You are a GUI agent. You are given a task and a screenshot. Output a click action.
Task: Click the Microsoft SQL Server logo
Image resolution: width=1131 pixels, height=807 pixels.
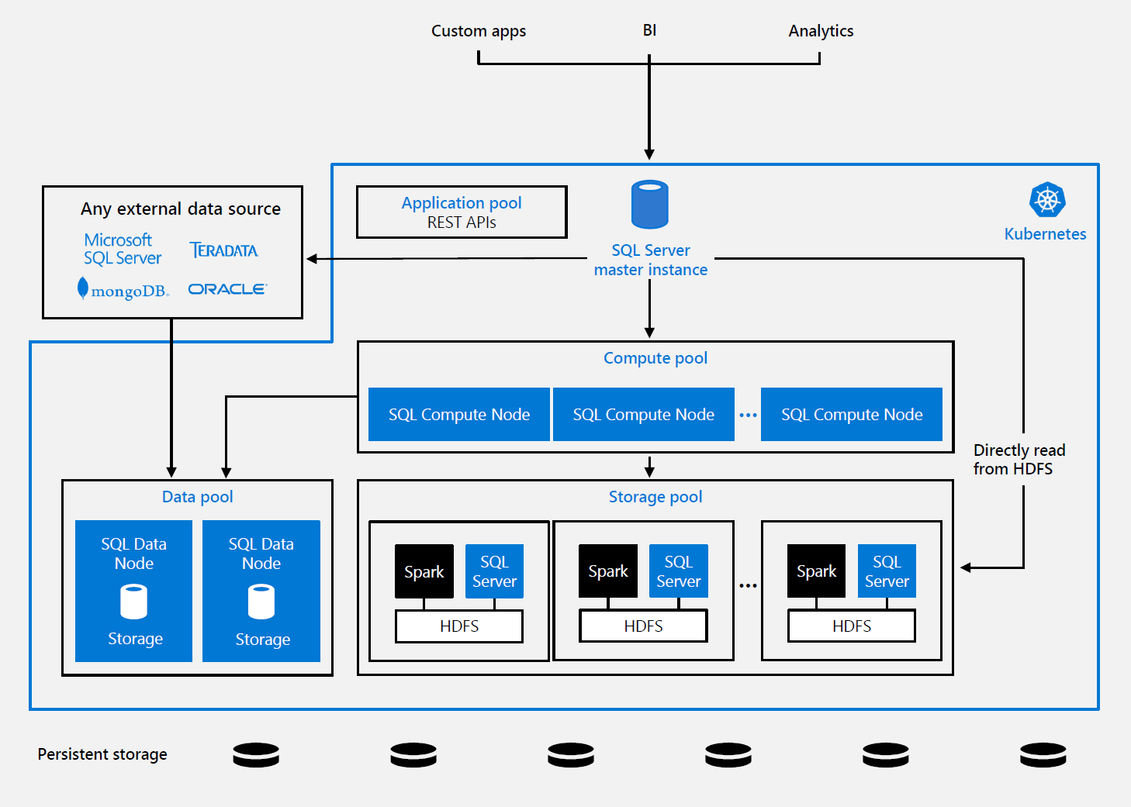coord(121,248)
